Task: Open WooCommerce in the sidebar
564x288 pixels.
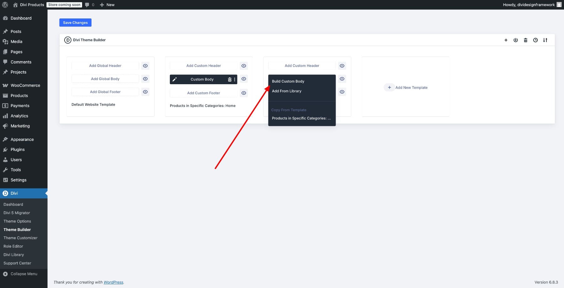Action: [x=25, y=85]
